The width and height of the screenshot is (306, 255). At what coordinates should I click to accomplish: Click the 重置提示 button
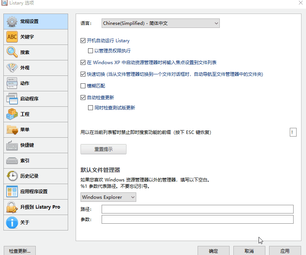tap(104, 149)
